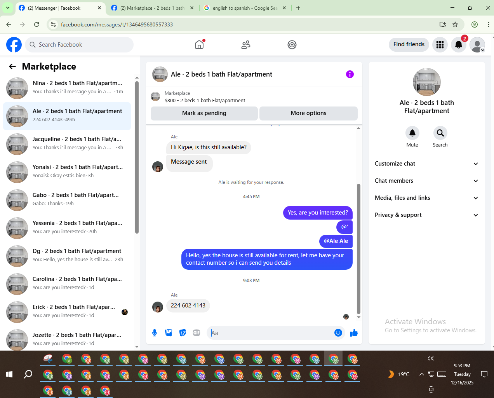Viewport: 494px width, 398px height.
Task: Open Yonaisi 2 beds conversation
Action: (x=67, y=172)
